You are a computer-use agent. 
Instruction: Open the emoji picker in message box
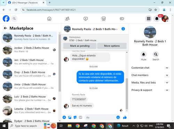pos(118,117)
